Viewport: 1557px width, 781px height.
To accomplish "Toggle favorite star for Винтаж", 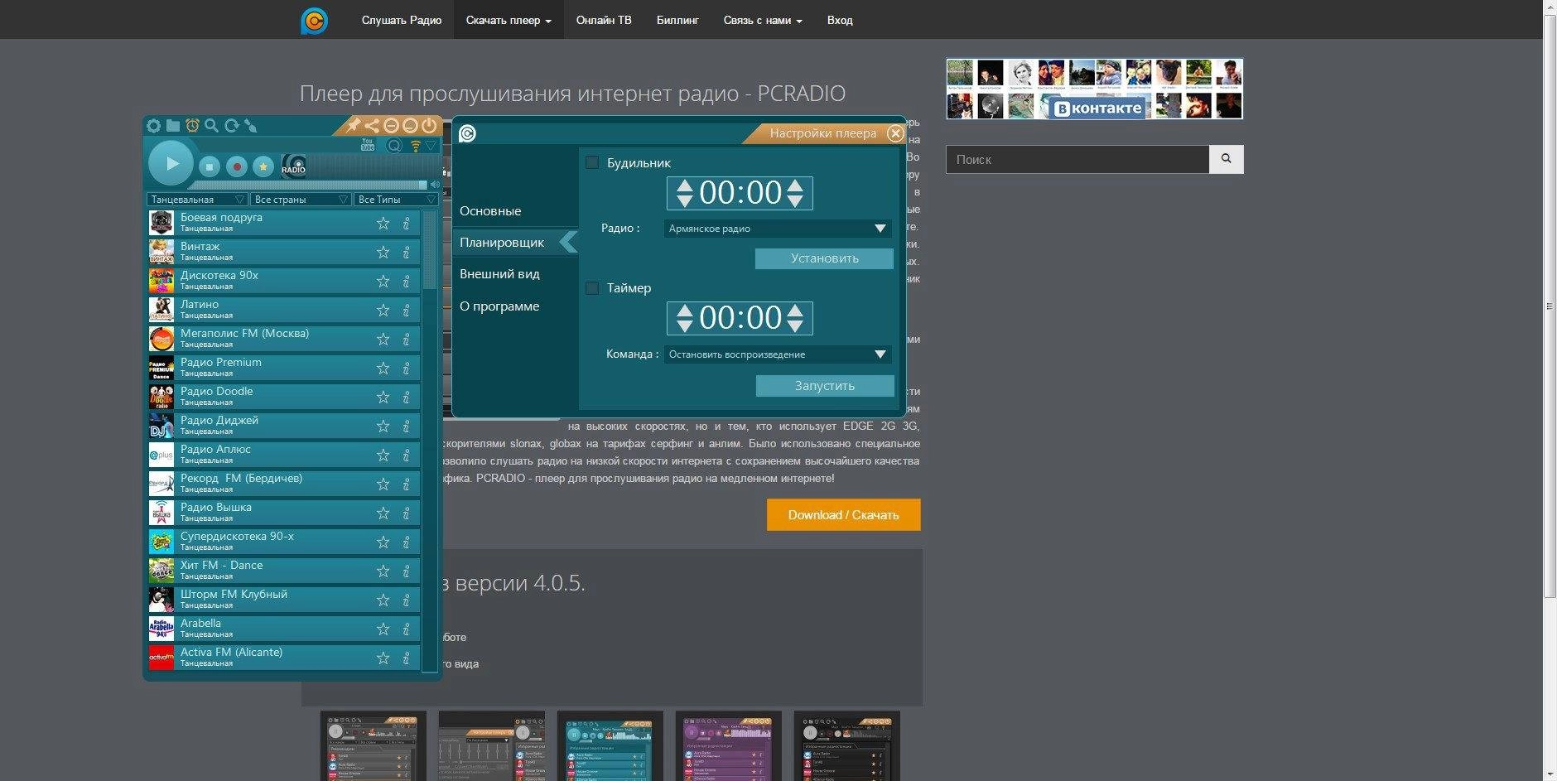I will (383, 253).
